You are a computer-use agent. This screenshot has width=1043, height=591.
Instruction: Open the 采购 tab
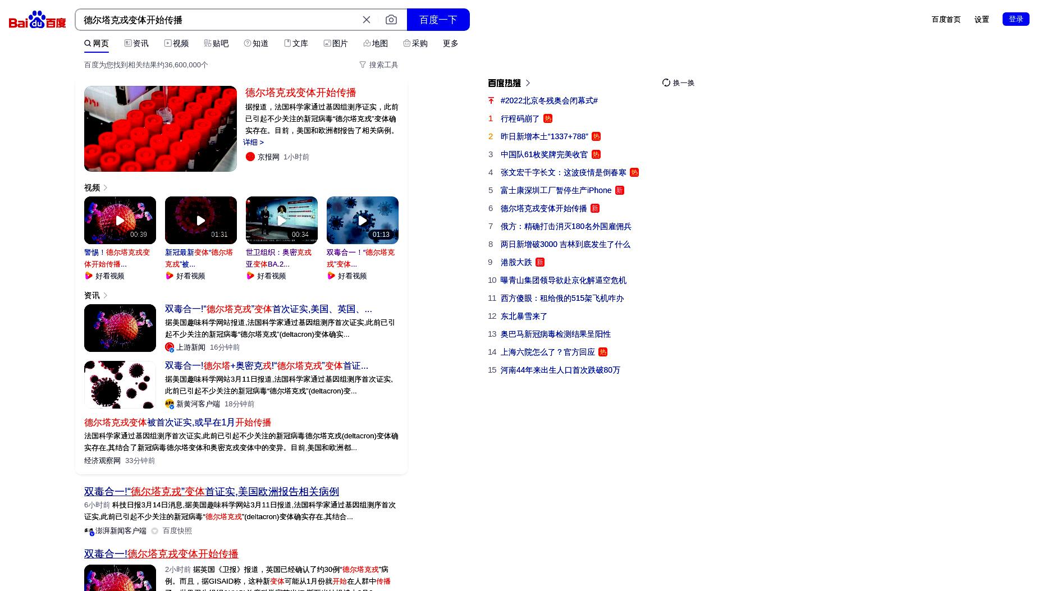point(415,43)
